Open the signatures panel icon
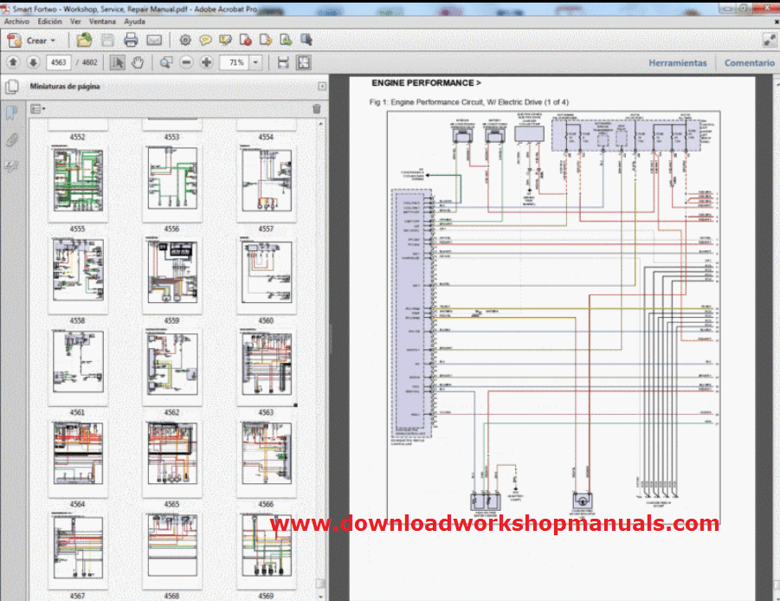Screen dimensions: 780x601 click(x=11, y=166)
